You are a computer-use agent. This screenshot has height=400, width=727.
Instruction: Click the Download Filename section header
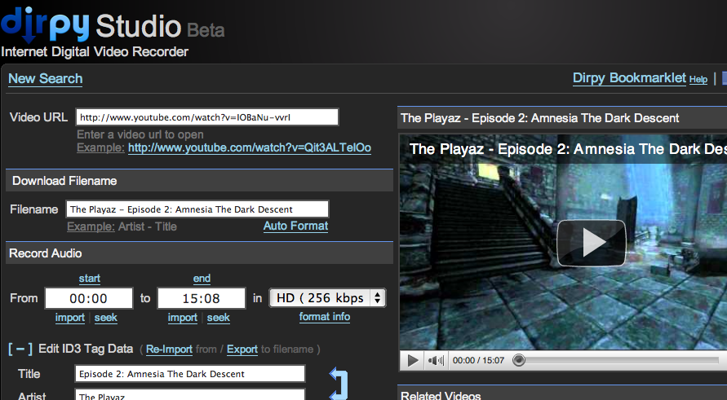tap(199, 181)
